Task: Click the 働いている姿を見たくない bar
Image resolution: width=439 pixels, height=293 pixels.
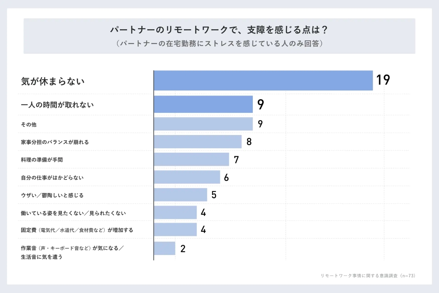Action: coord(175,212)
